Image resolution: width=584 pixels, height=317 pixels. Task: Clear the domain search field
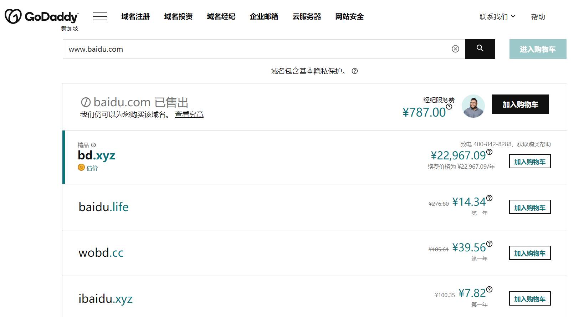click(x=455, y=49)
